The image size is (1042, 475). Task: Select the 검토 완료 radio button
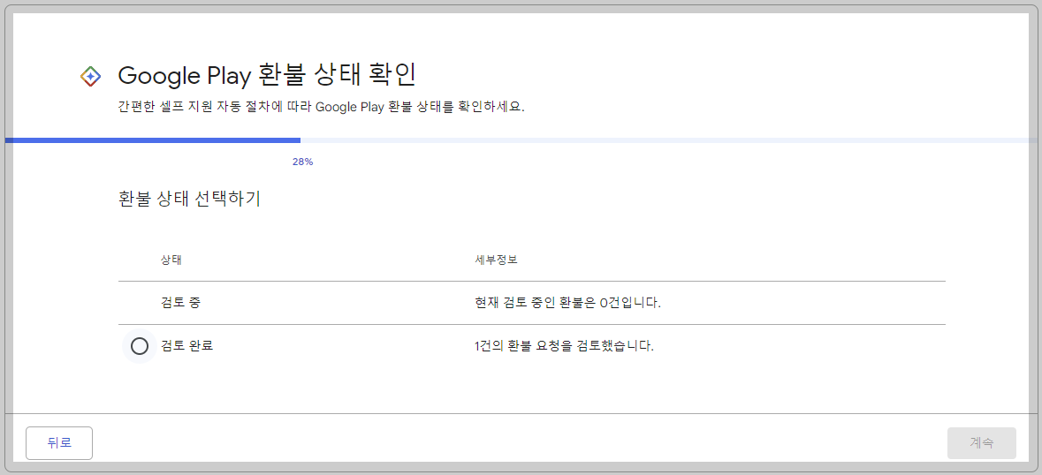coord(140,345)
